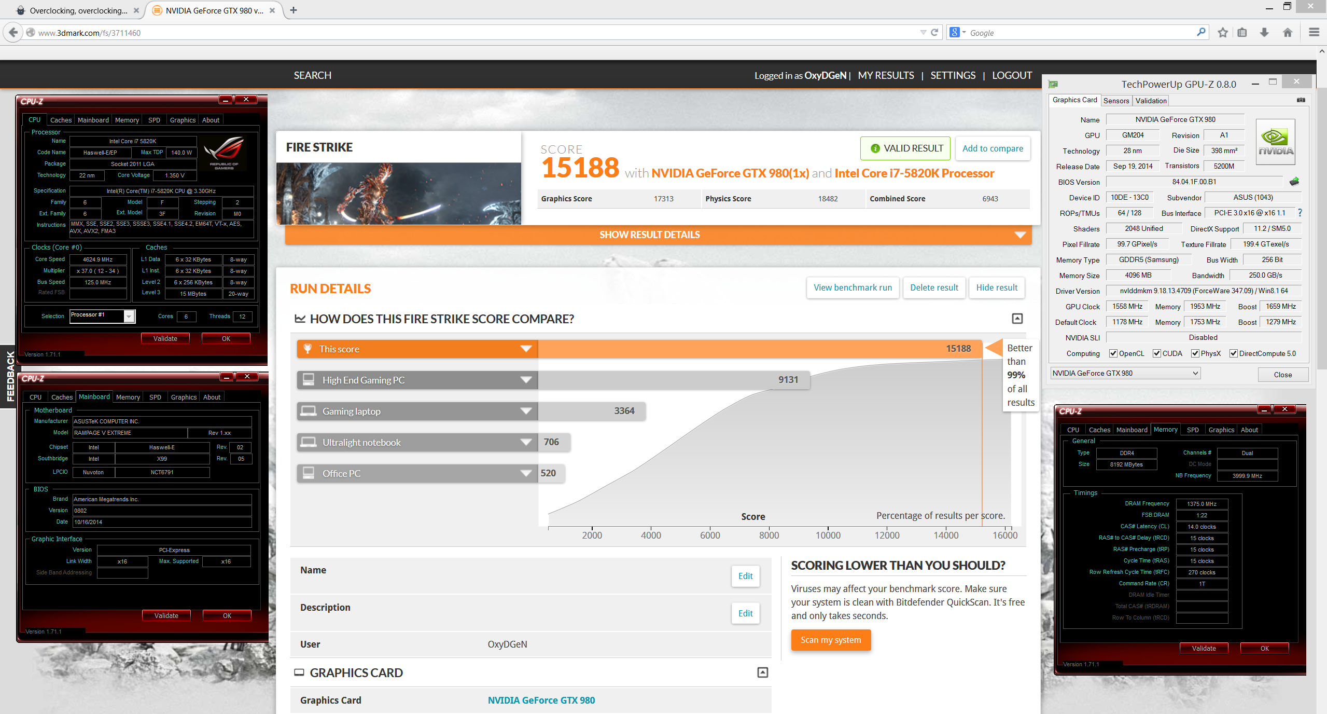This screenshot has width=1327, height=714.
Task: Open a new browser tab with plus icon
Action: (x=294, y=10)
